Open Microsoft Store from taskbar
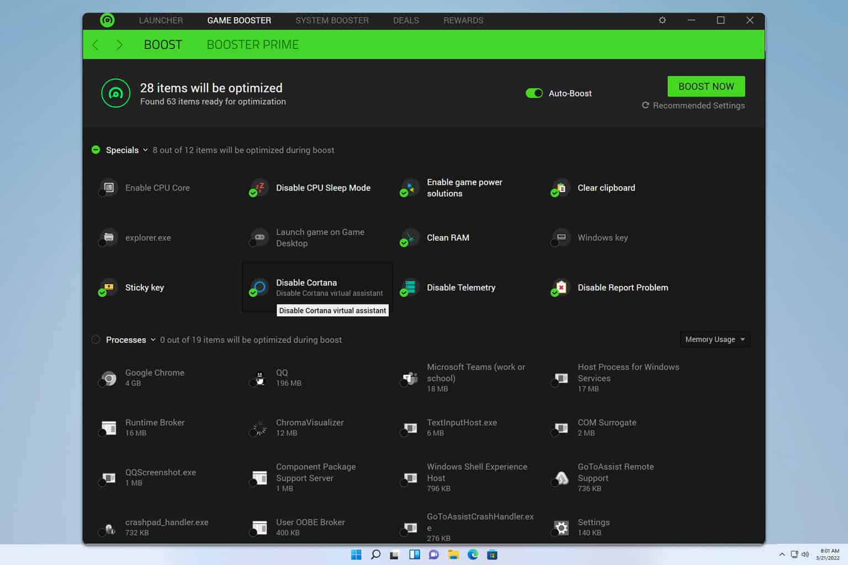848x565 pixels. click(x=492, y=555)
